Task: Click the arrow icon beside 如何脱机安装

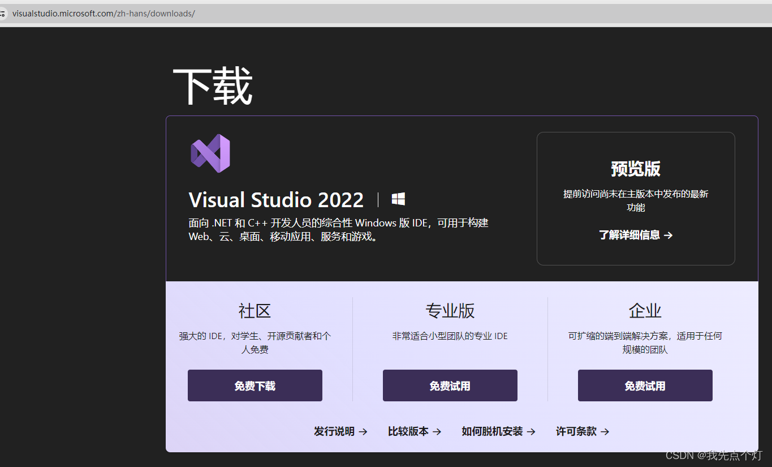Action: (532, 431)
